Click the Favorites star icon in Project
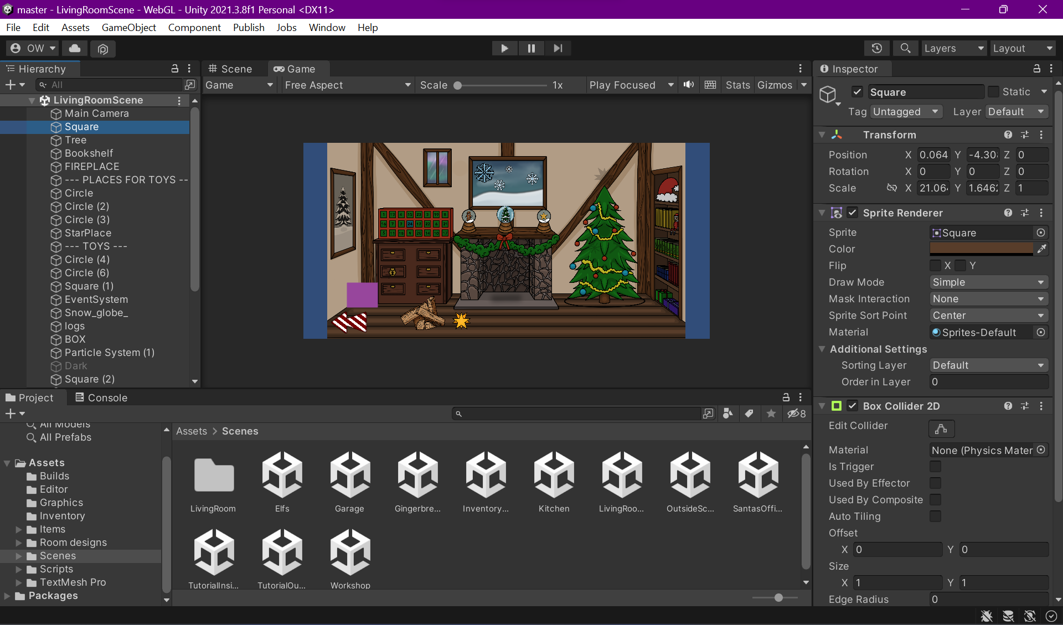The height and width of the screenshot is (625, 1063). coord(771,414)
